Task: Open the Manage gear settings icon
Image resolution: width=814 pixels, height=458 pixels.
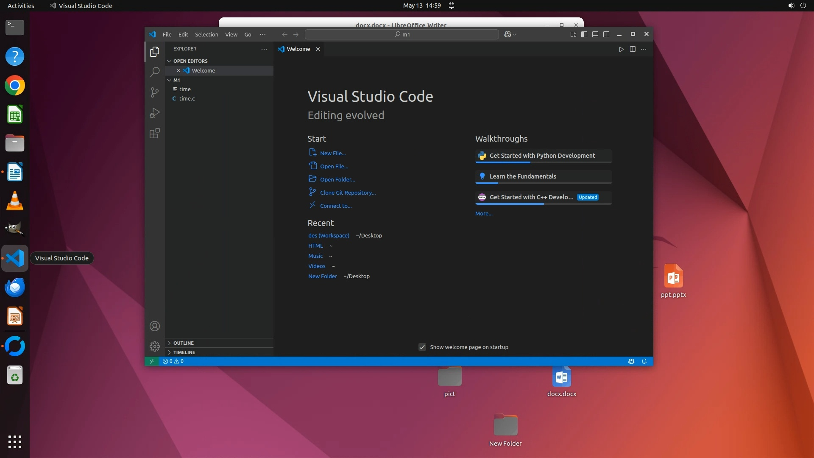Action: pos(155,346)
